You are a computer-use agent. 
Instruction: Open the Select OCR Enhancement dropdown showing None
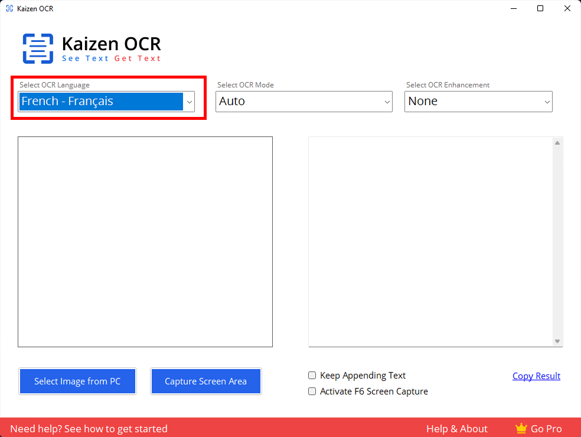tap(478, 102)
